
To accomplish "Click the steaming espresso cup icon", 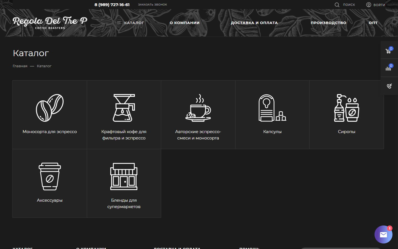I will [198, 108].
